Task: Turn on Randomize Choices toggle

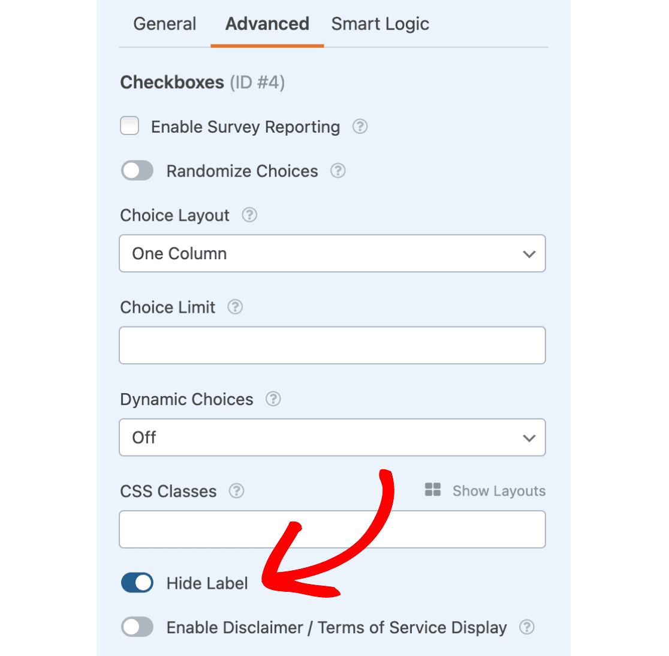Action: (x=137, y=171)
